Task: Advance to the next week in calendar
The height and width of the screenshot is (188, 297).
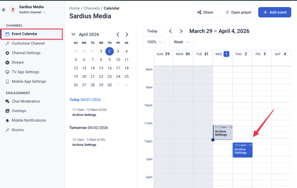Action: 181,31
